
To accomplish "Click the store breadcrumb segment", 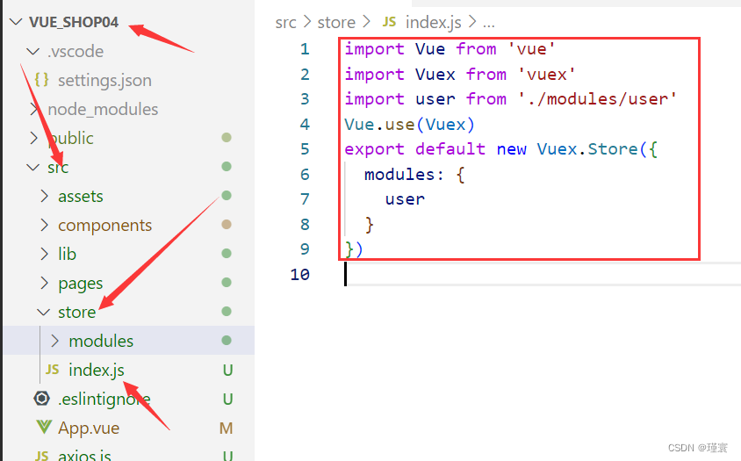I will (x=336, y=22).
